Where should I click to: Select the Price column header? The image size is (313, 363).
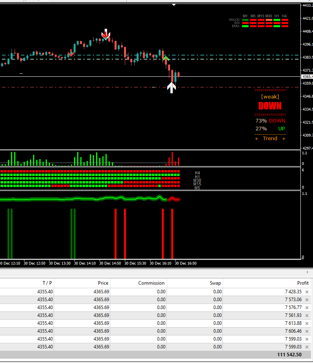click(103, 283)
